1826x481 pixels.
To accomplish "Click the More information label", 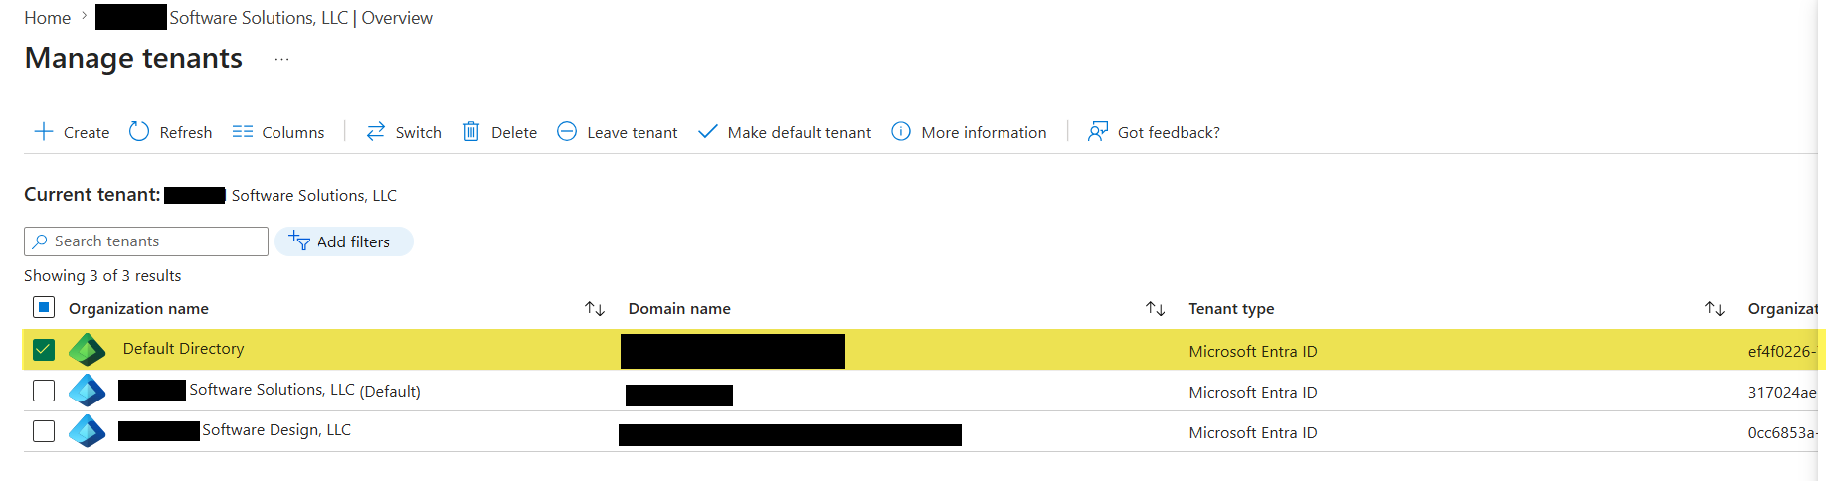I will pyautogui.click(x=984, y=132).
